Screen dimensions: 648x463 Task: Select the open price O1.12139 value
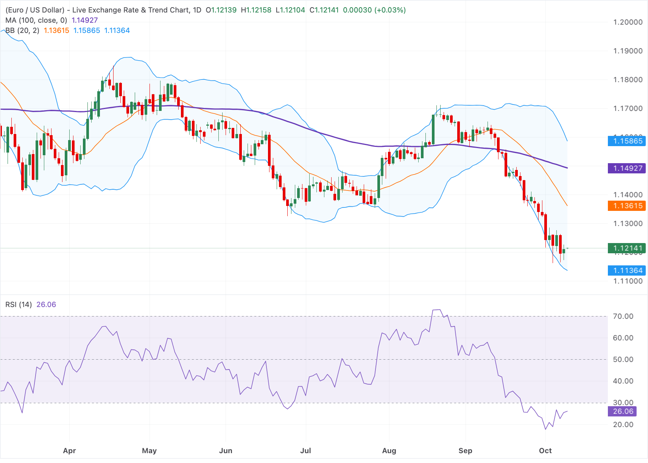[x=221, y=10]
